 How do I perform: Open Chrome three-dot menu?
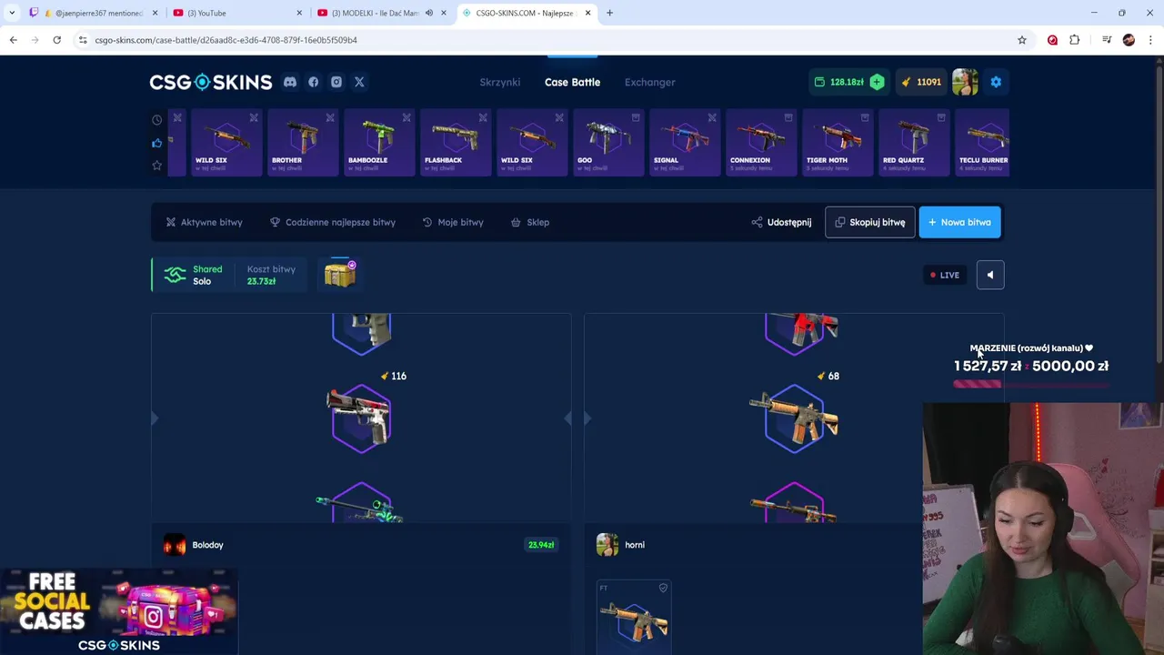1151,40
